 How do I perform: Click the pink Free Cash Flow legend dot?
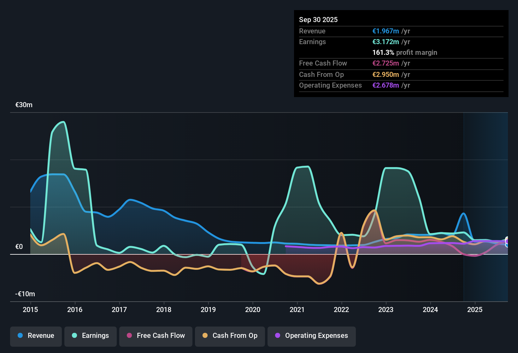129,335
